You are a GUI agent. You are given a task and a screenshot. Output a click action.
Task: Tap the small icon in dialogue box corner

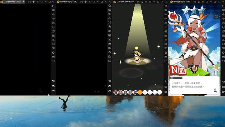(x=216, y=90)
